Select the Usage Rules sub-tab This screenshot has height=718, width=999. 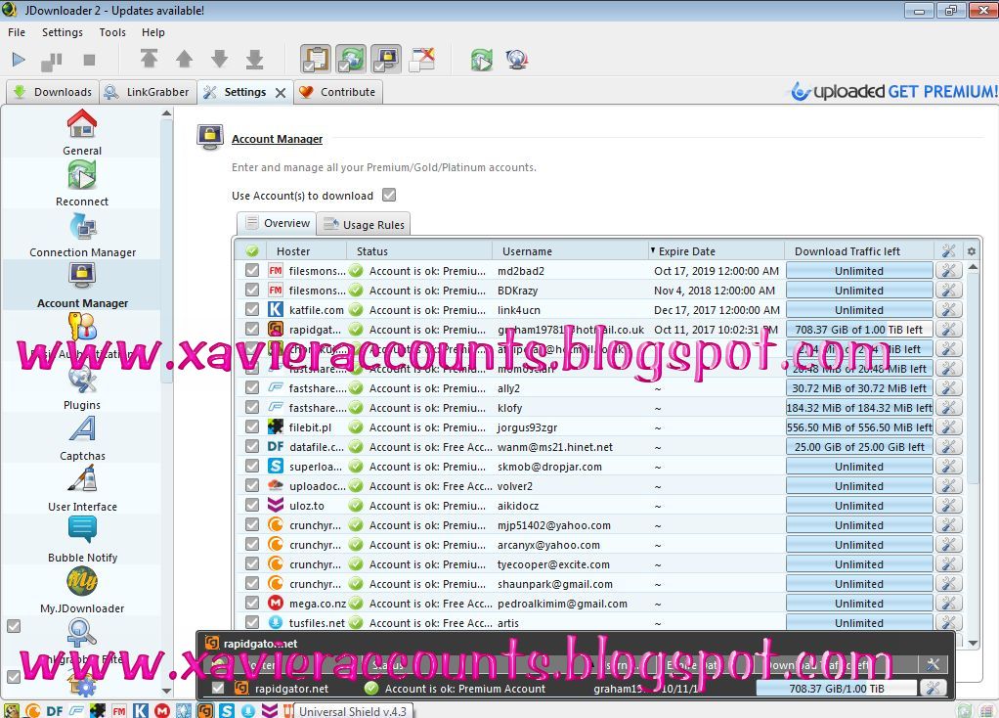[x=364, y=224]
